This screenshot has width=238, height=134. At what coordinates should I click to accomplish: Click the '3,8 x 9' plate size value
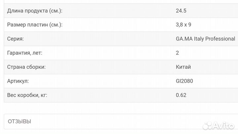click(184, 25)
